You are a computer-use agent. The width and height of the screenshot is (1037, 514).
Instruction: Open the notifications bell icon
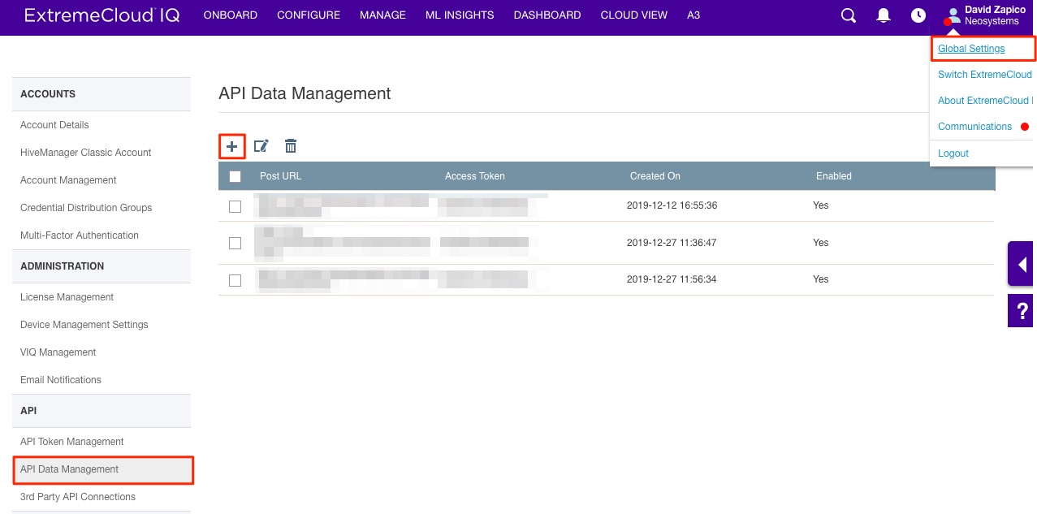coord(884,15)
